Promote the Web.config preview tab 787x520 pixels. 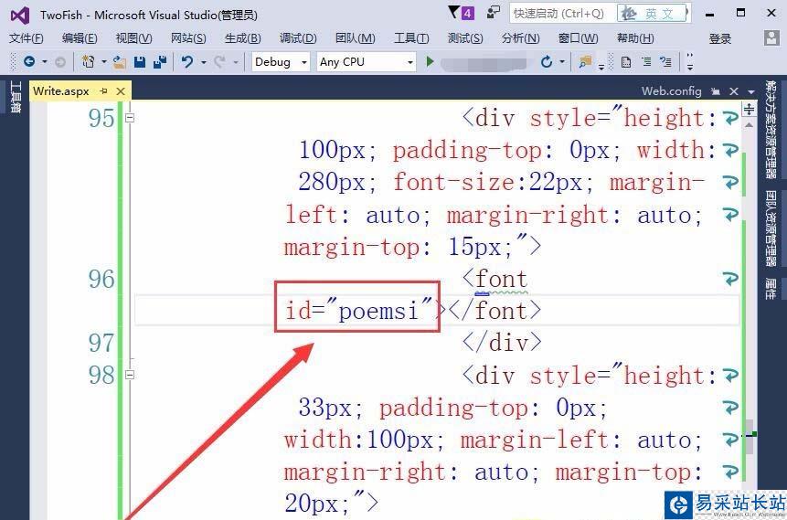[715, 91]
